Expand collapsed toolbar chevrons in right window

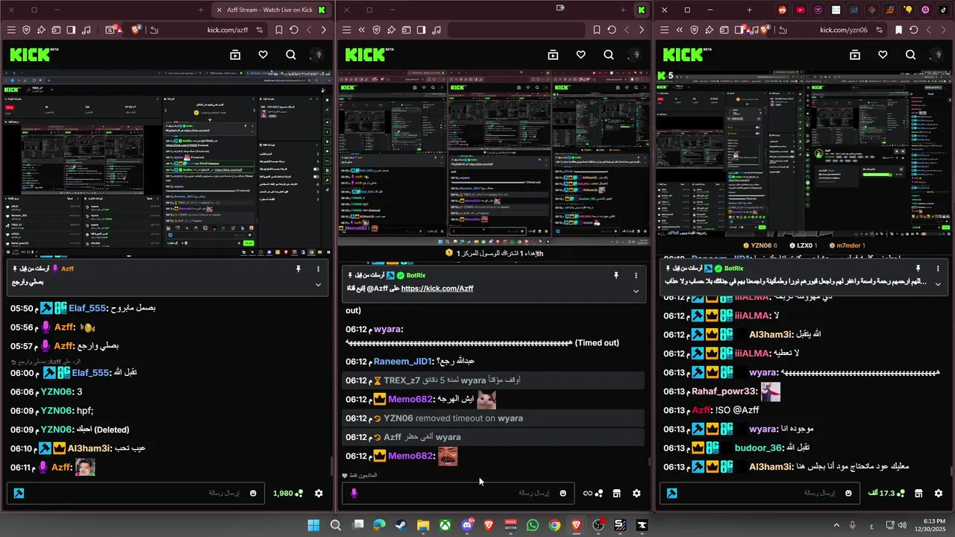coord(680,30)
